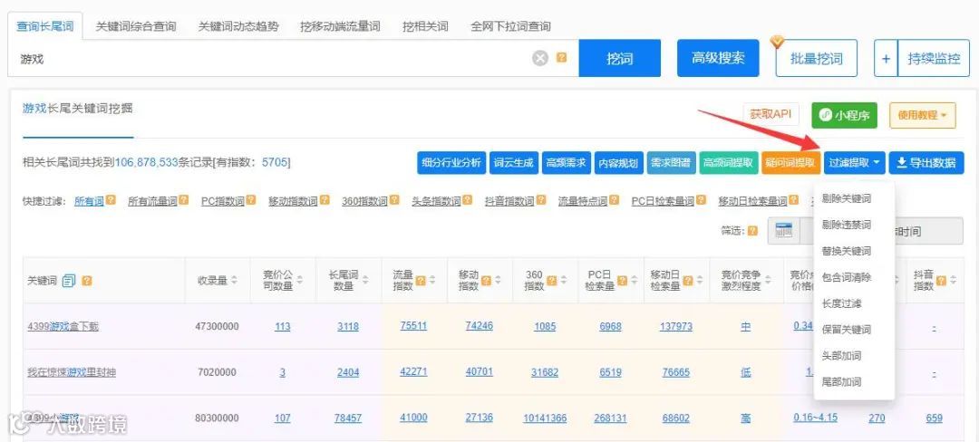Open help icon next to 360指数词 filter

[393, 200]
